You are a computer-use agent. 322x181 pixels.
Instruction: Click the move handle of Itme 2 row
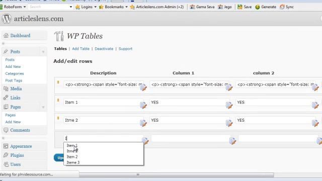[x=58, y=118]
